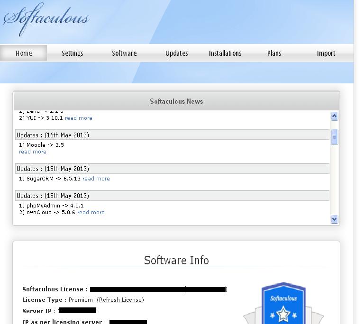
Task: Click the Software Info heading
Action: [x=176, y=260]
